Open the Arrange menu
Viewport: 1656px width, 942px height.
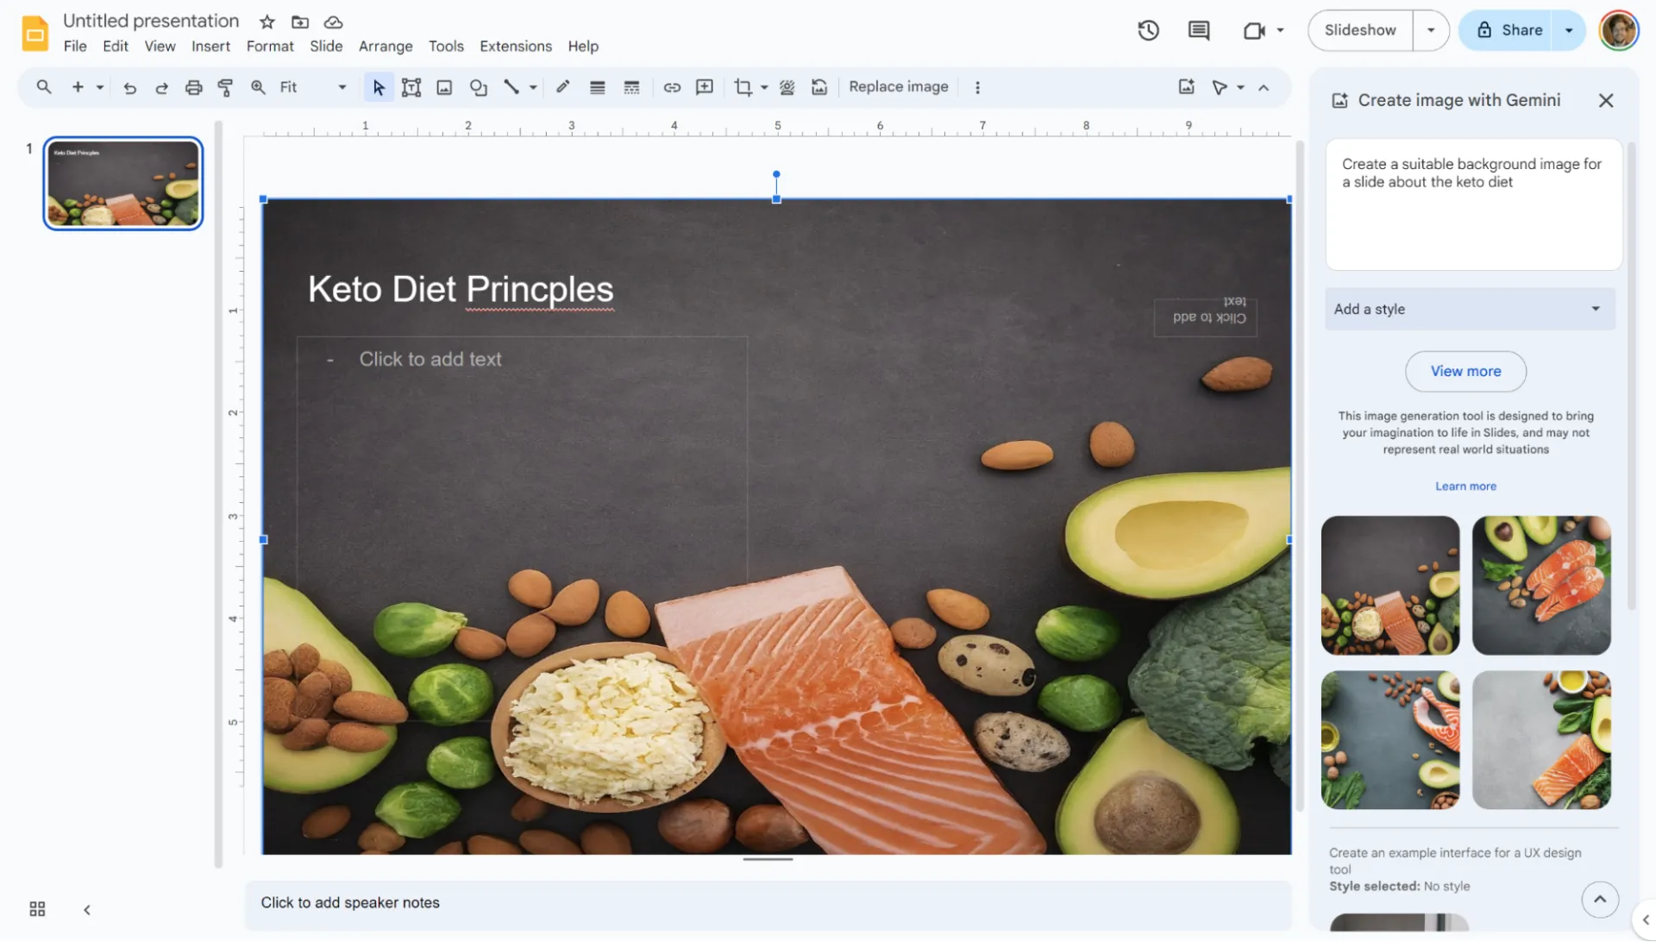click(386, 47)
